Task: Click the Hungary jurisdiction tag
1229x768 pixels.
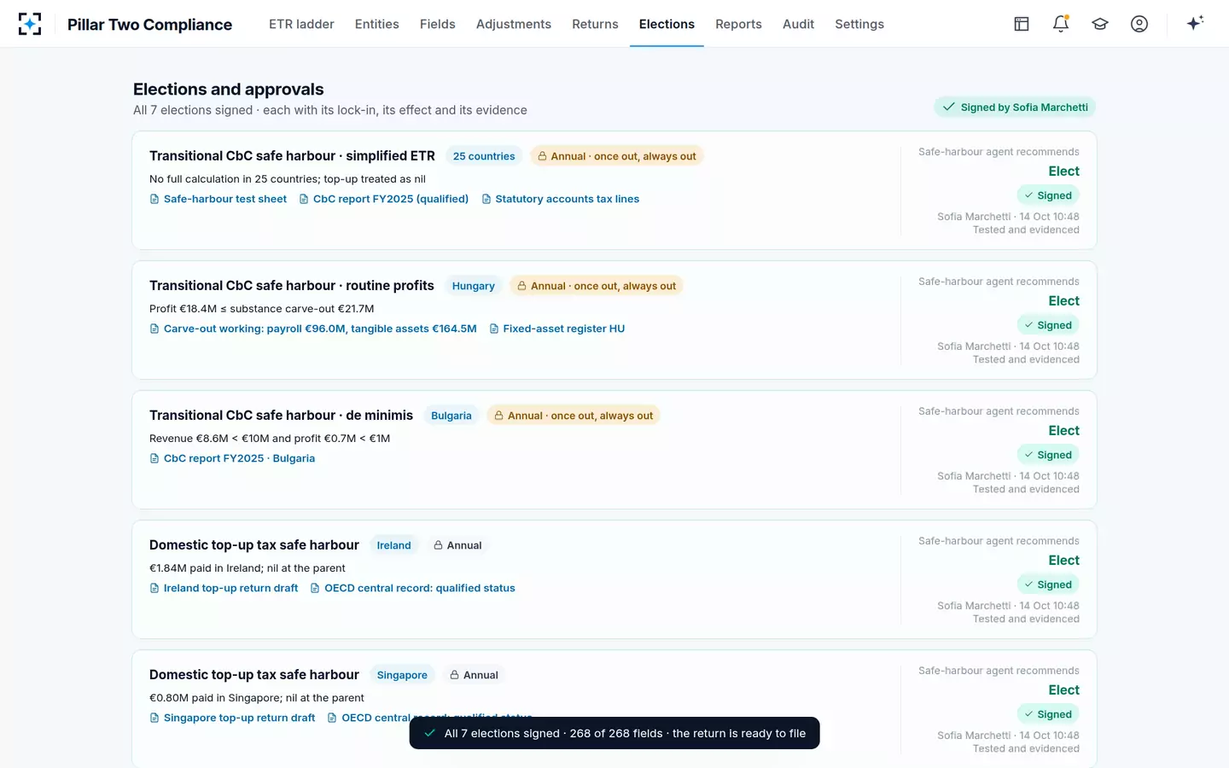Action: 473,286
